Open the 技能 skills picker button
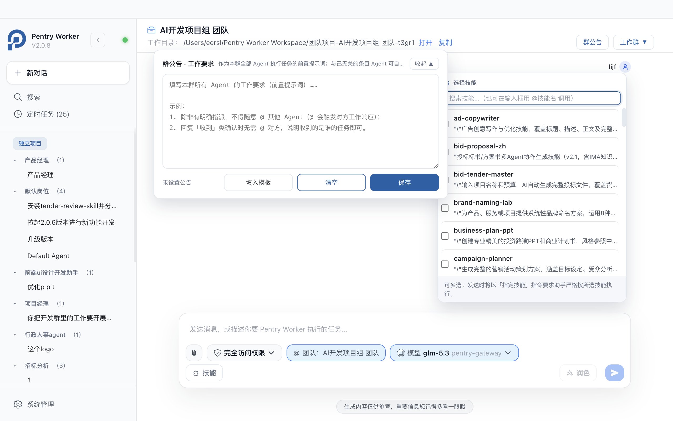 [204, 373]
